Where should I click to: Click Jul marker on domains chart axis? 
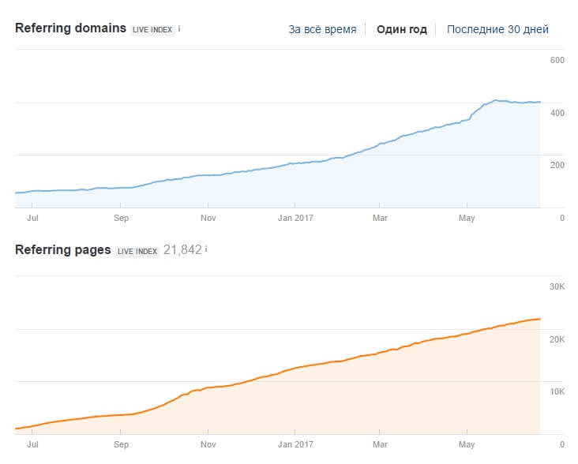click(32, 218)
